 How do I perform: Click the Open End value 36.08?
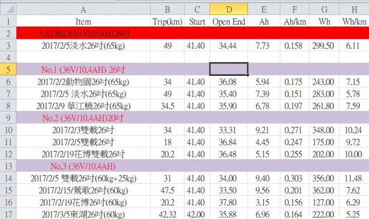pos(229,81)
